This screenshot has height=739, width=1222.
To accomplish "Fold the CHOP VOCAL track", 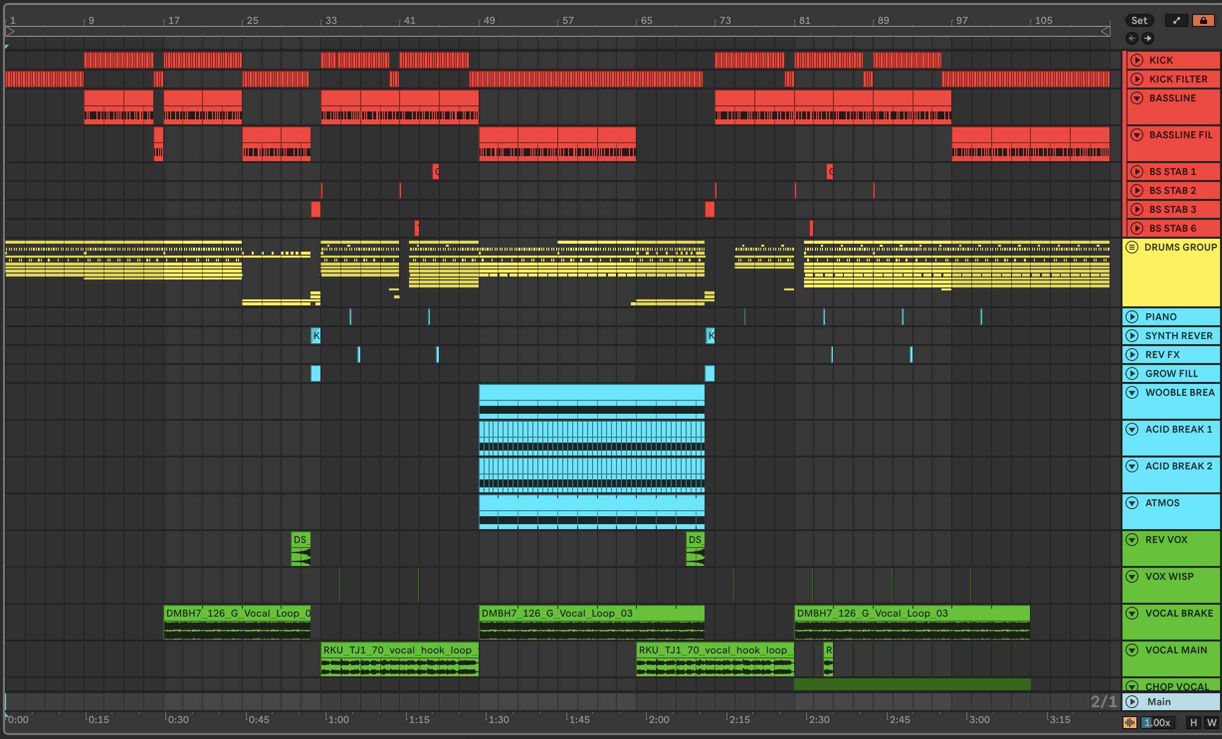I will click(x=1132, y=686).
